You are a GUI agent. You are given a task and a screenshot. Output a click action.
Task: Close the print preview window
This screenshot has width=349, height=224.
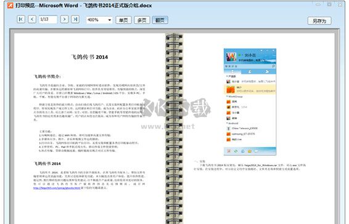point(340,4)
